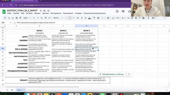Screen dimensions: 170x95
Task: Create a filter
Action: pyautogui.click(x=140, y=18)
